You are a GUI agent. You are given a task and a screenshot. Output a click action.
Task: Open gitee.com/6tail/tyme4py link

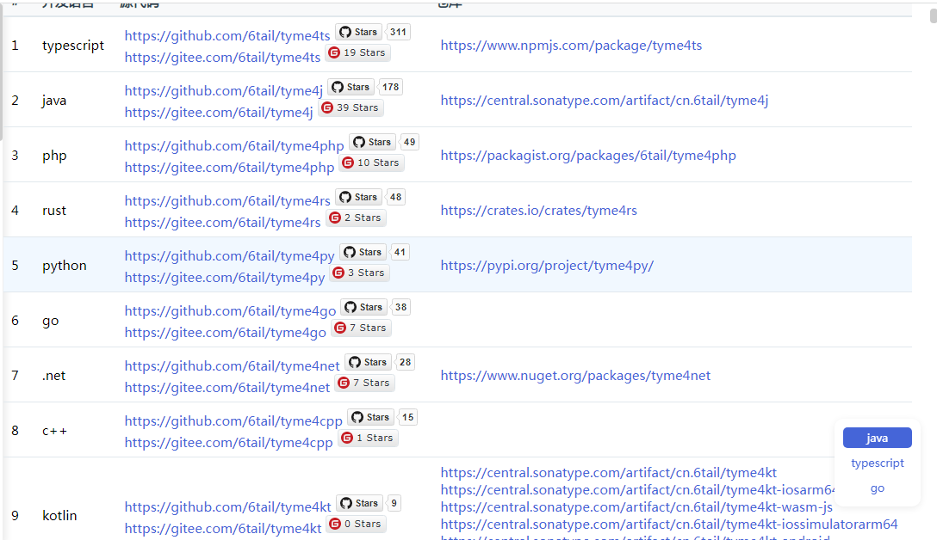click(225, 277)
